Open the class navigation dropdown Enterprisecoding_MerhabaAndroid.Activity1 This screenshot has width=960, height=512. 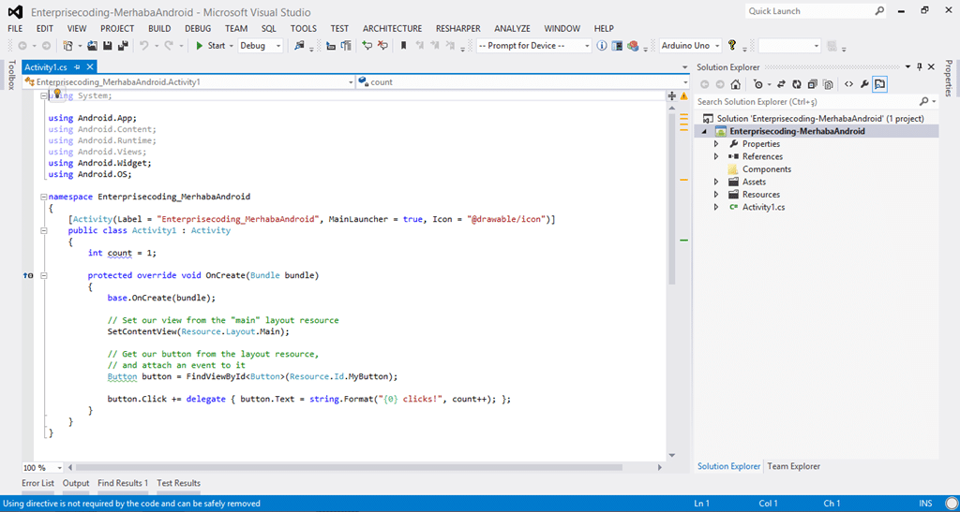[188, 81]
